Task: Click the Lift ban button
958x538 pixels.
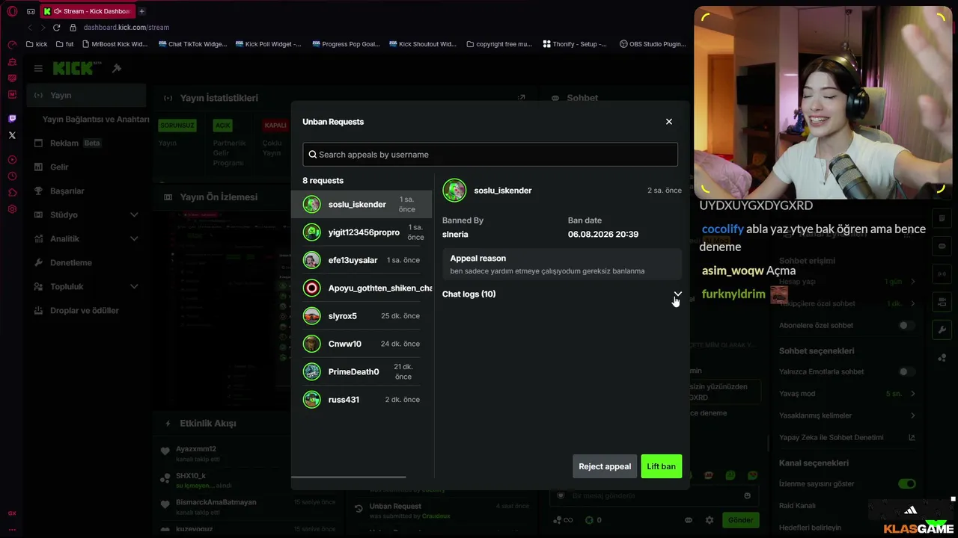Action: click(661, 466)
